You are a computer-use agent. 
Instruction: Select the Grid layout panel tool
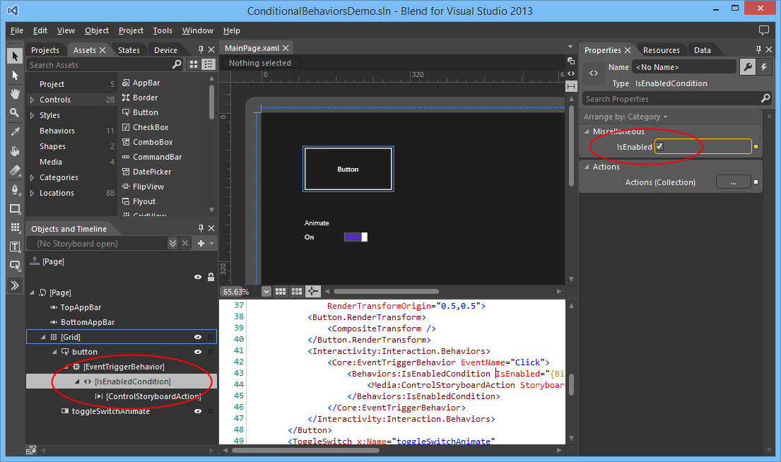click(x=15, y=228)
